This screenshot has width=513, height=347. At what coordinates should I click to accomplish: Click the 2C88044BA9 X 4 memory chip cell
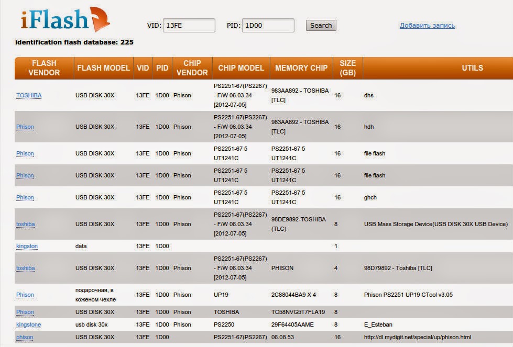coord(293,295)
